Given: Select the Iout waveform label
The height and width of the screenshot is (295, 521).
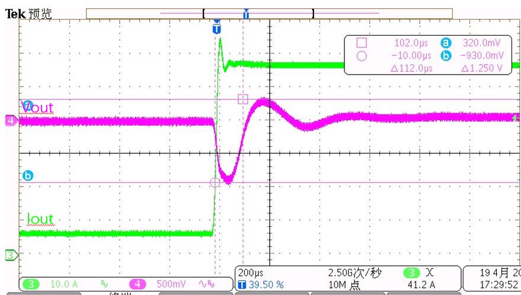Looking at the screenshot, I should 40,219.
